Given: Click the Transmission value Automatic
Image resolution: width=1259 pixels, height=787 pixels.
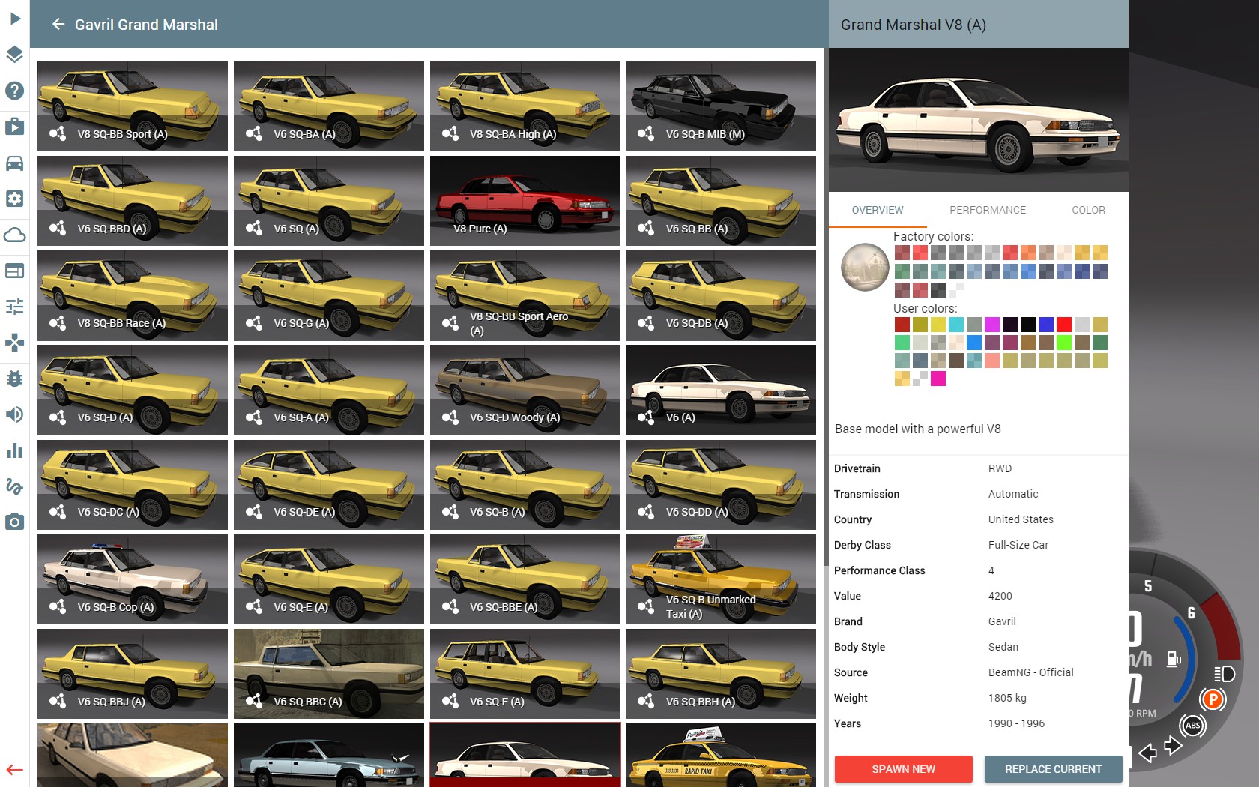Looking at the screenshot, I should tap(1013, 494).
